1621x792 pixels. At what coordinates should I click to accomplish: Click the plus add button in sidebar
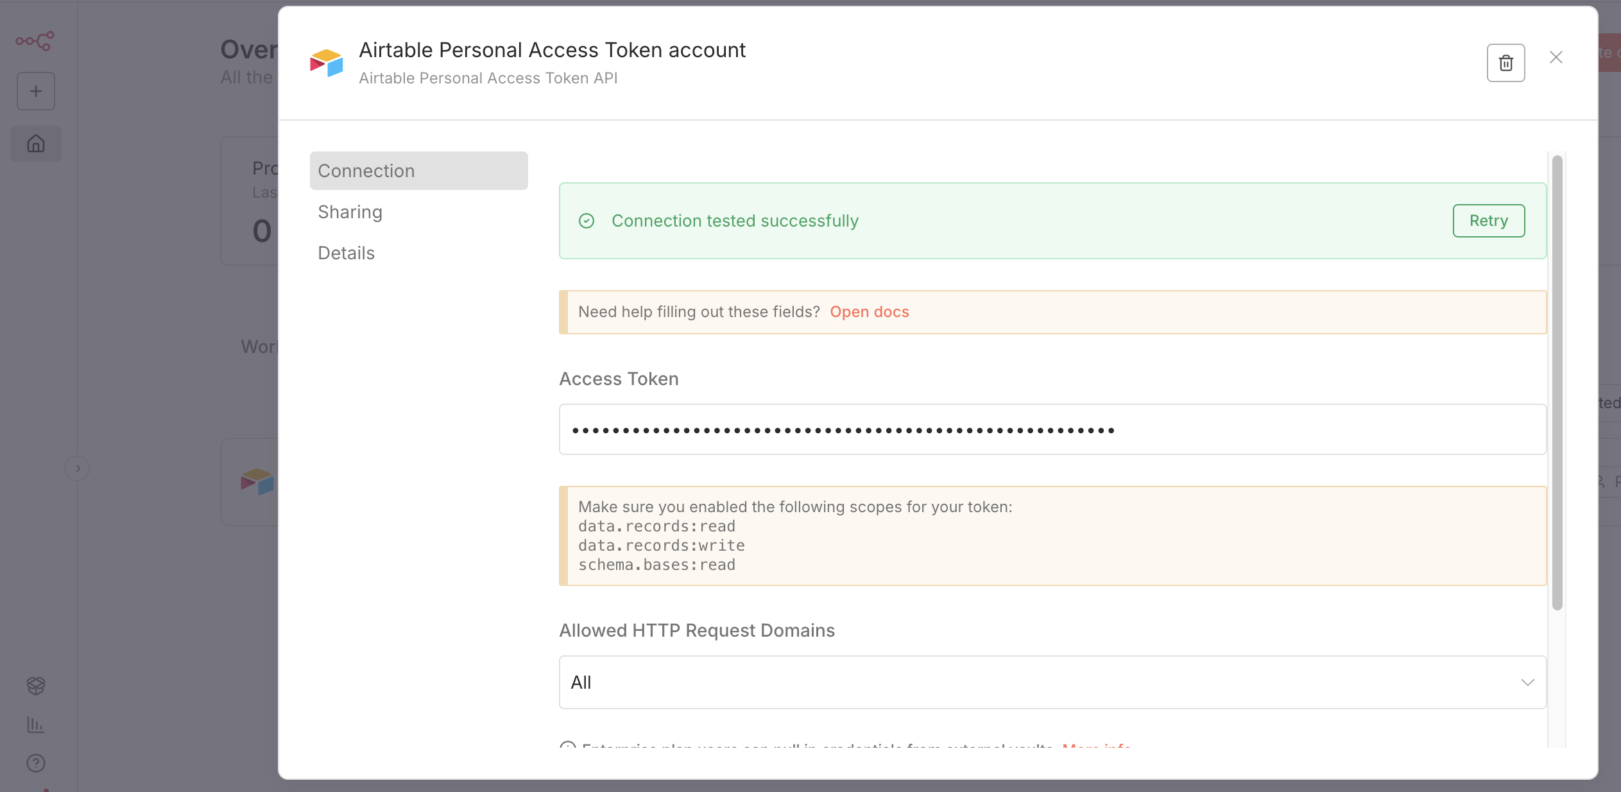tap(36, 91)
